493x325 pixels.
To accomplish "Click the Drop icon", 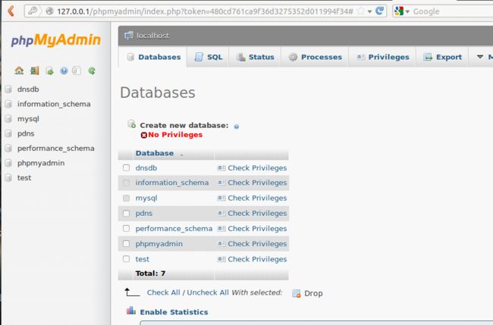I will pos(296,293).
